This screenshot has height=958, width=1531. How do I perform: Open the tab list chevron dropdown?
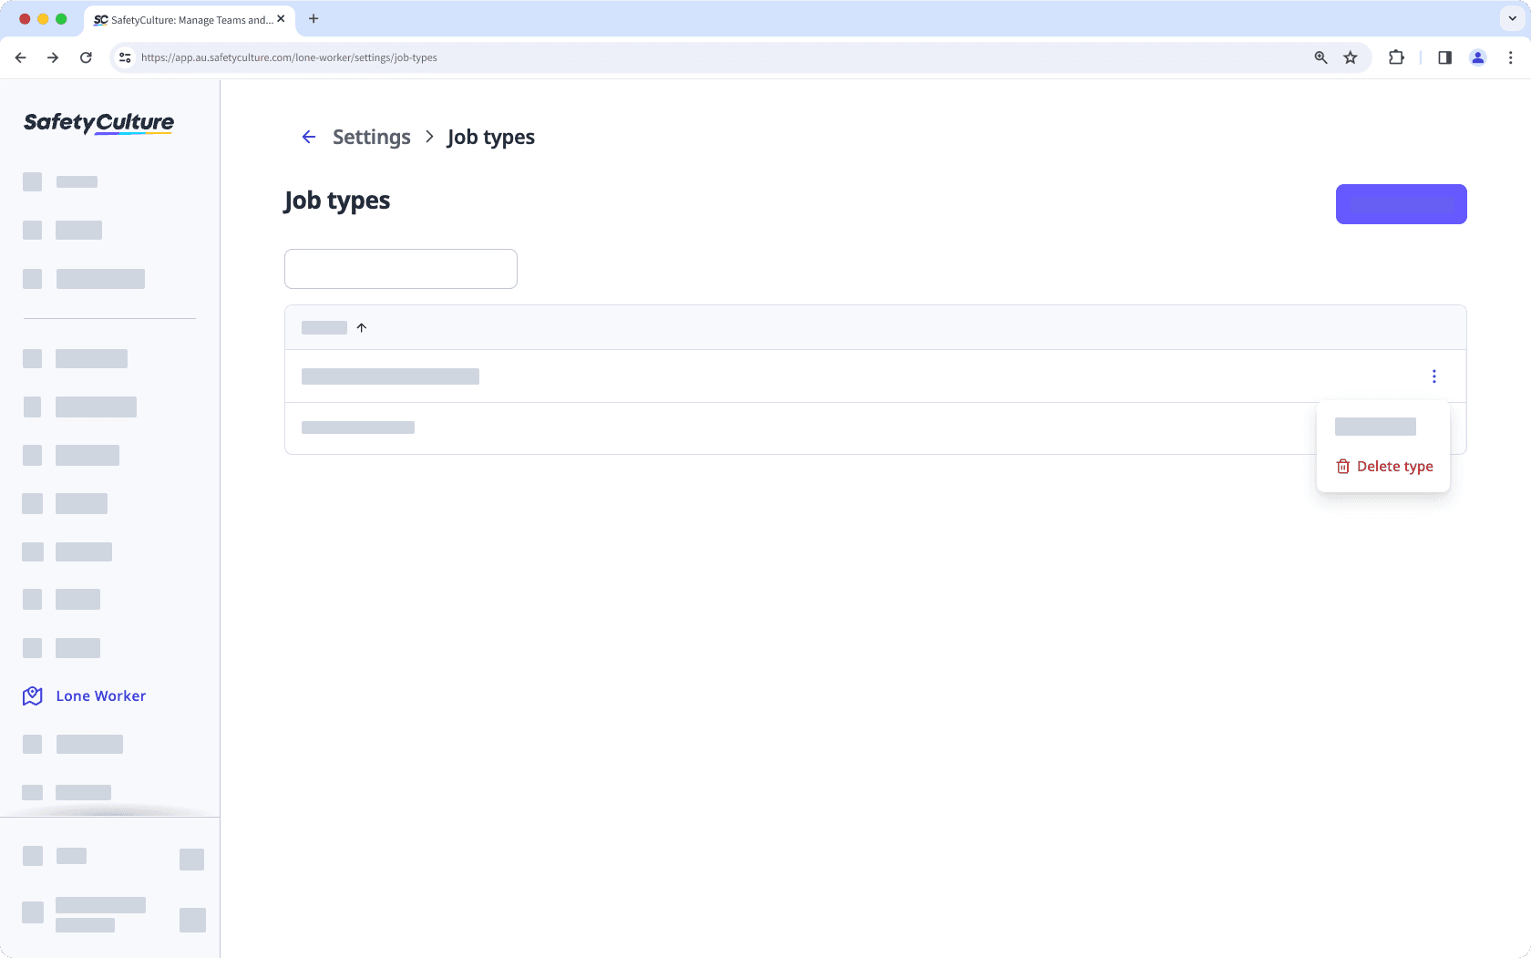pyautogui.click(x=1510, y=18)
